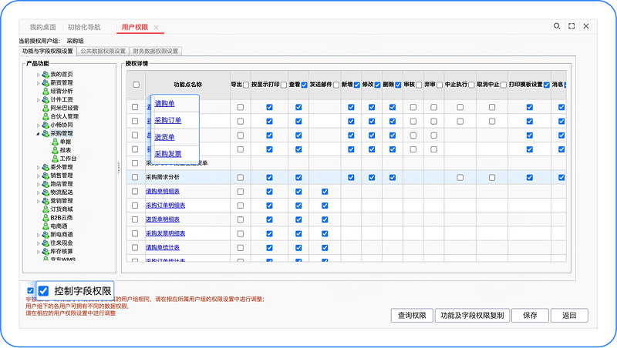Expand the 销售管理 tree node arrow
The image size is (617, 348).
coord(38,176)
